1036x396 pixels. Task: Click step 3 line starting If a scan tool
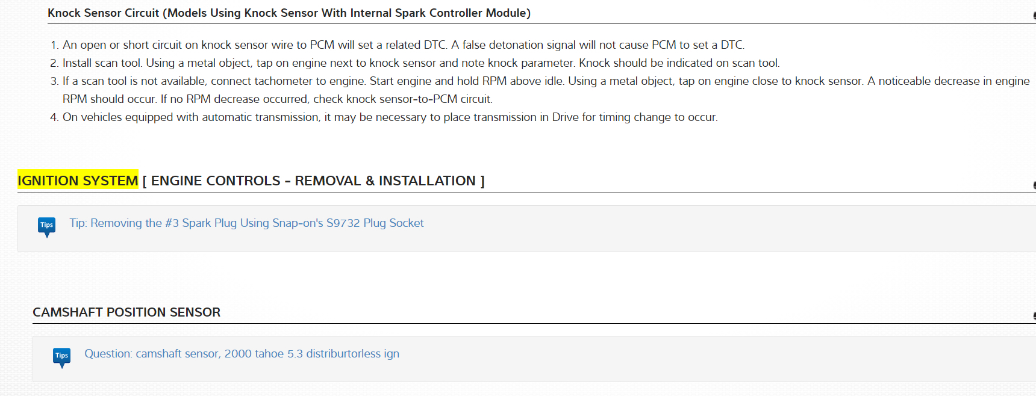(x=546, y=81)
